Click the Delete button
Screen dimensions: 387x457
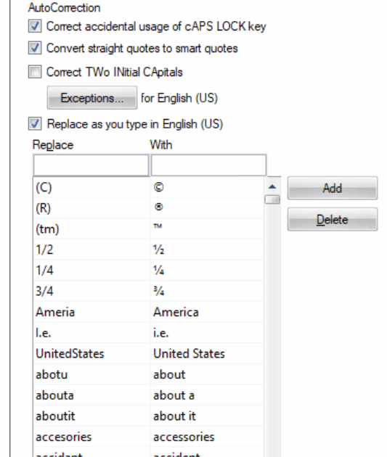point(333,219)
